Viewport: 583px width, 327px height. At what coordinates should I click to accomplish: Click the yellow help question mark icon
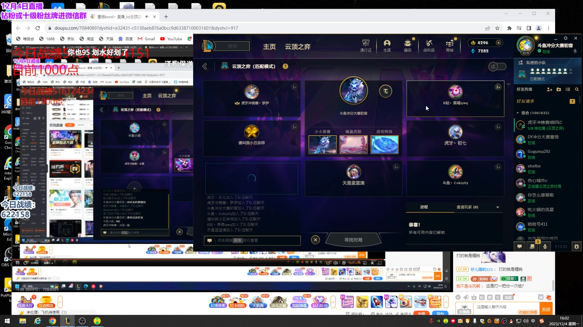click(x=285, y=66)
